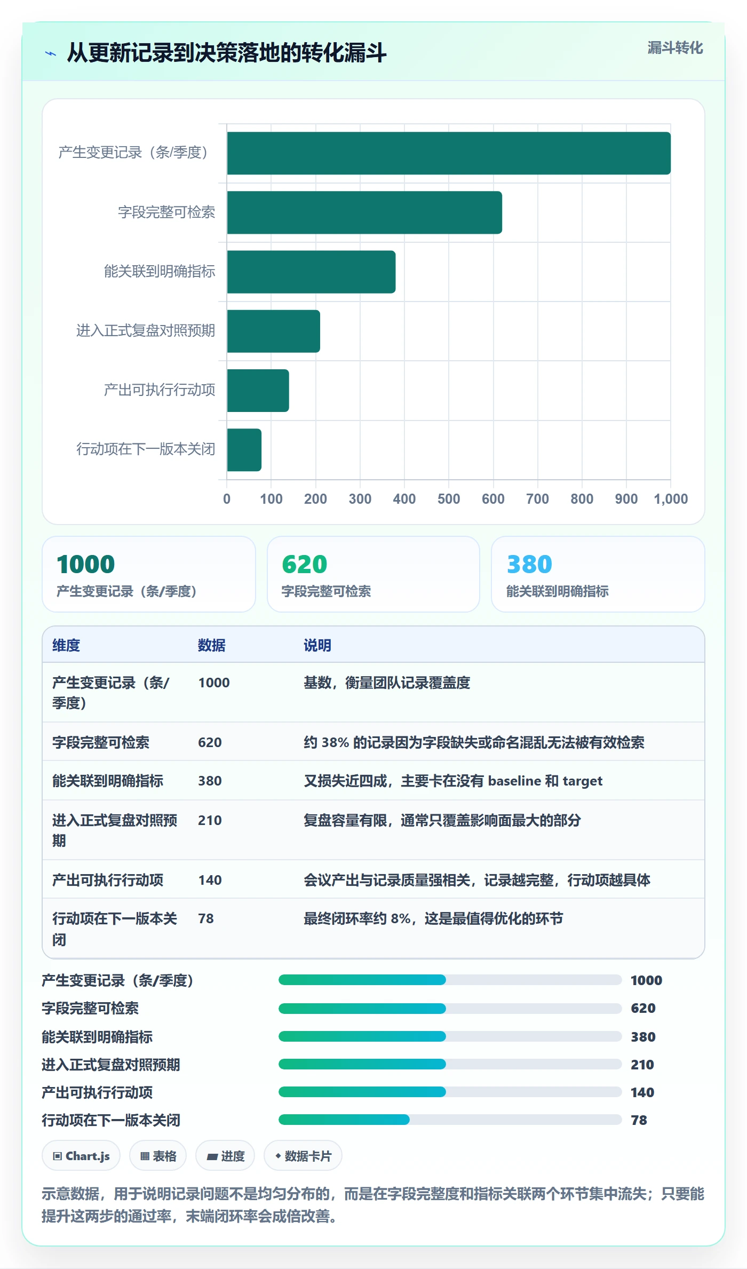Click the lightning icon beside the title
The height and width of the screenshot is (1269, 747).
[x=51, y=53]
